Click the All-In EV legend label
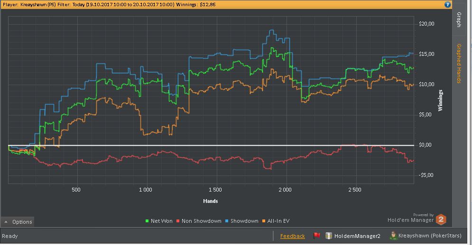 coord(278,221)
